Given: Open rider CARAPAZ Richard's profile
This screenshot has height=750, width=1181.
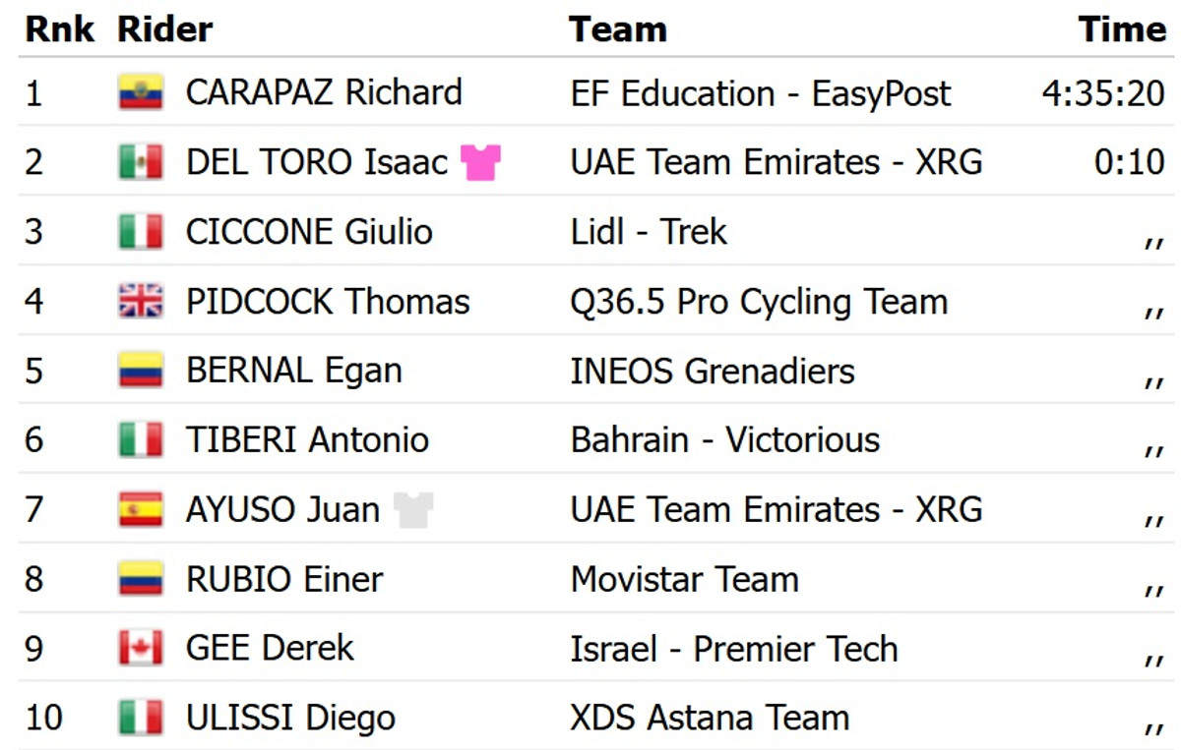Looking at the screenshot, I should (324, 92).
